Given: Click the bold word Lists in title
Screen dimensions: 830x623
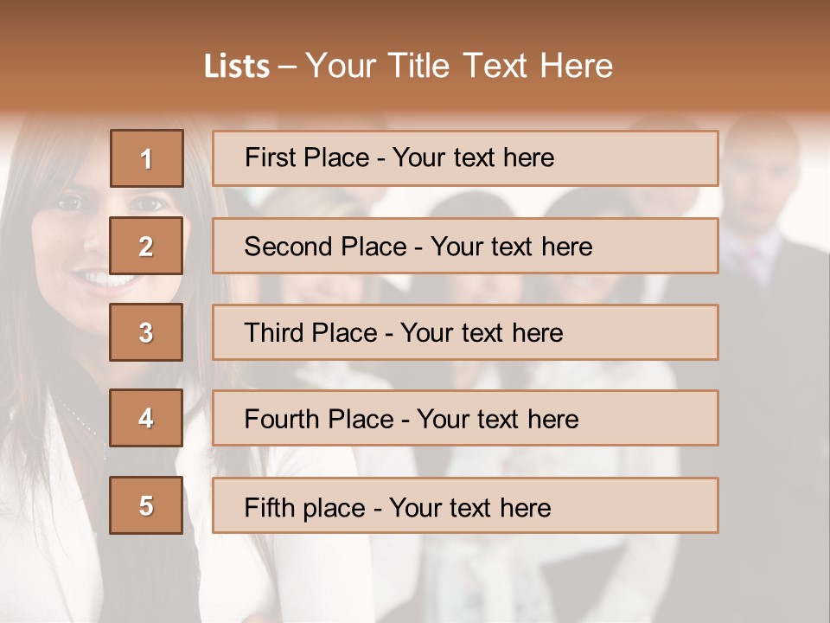Looking at the screenshot, I should coord(237,66).
